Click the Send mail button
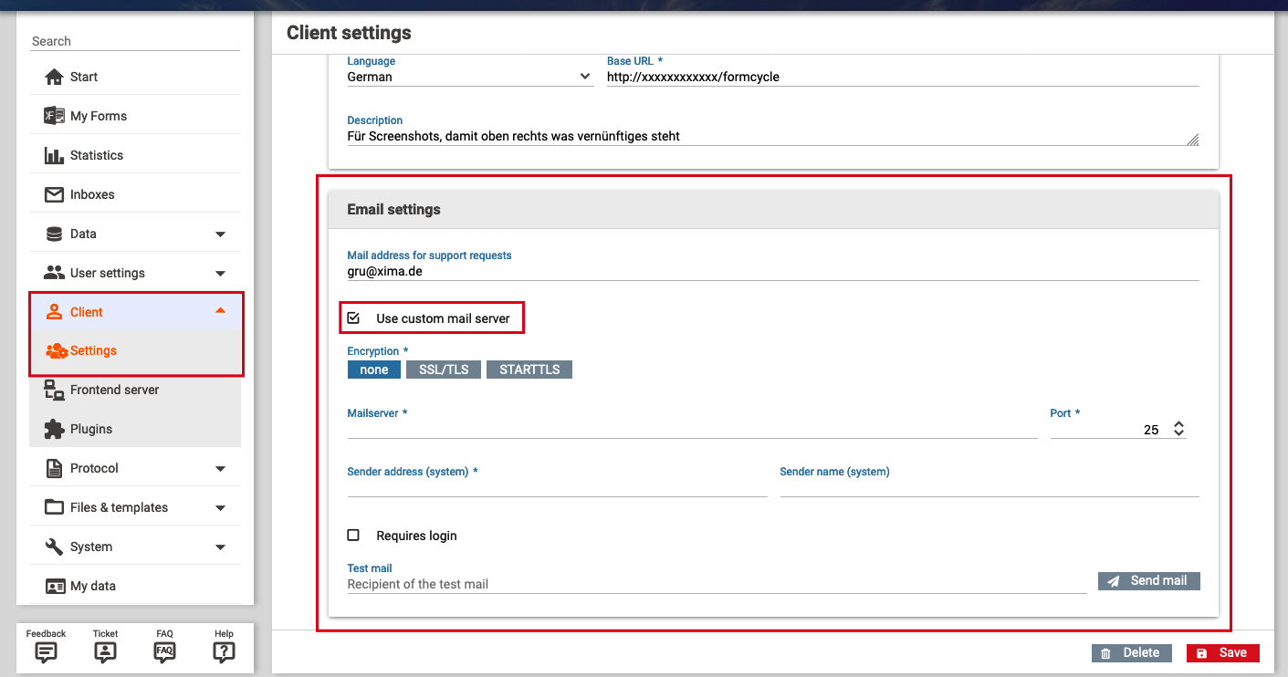Viewport: 1288px width, 677px height. 1148,580
